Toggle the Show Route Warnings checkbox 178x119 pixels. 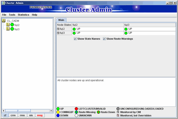pos(104,39)
